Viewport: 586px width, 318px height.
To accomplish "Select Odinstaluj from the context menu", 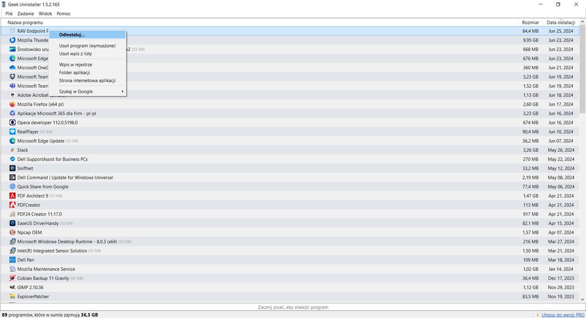I will [72, 34].
